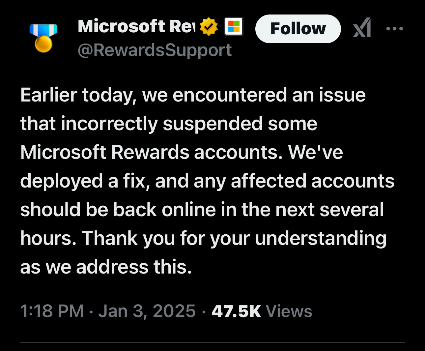Click the gold verification badge for details
This screenshot has height=351, width=425.
click(x=209, y=26)
